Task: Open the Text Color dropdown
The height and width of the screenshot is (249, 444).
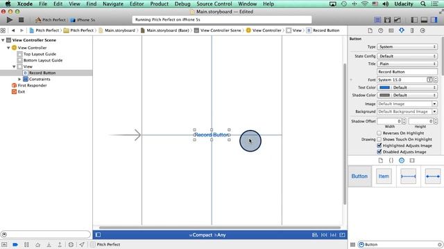Action: [414, 88]
